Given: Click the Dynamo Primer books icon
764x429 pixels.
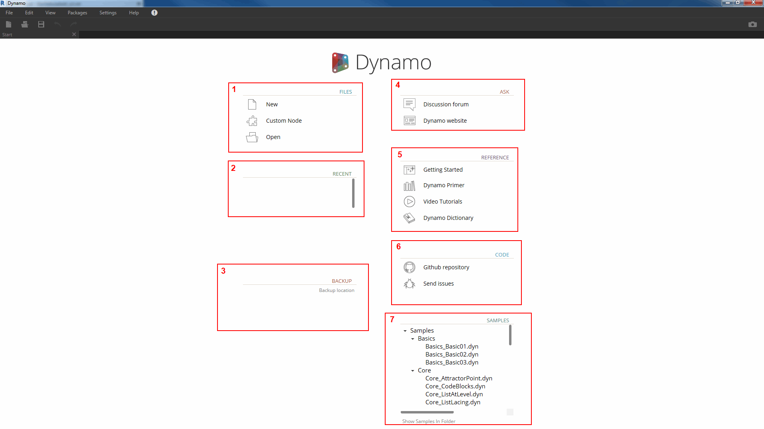Looking at the screenshot, I should point(409,186).
